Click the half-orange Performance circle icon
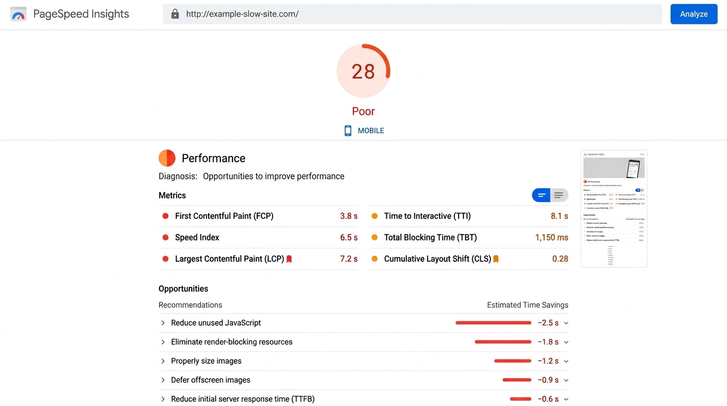727x406 pixels. pyautogui.click(x=167, y=158)
